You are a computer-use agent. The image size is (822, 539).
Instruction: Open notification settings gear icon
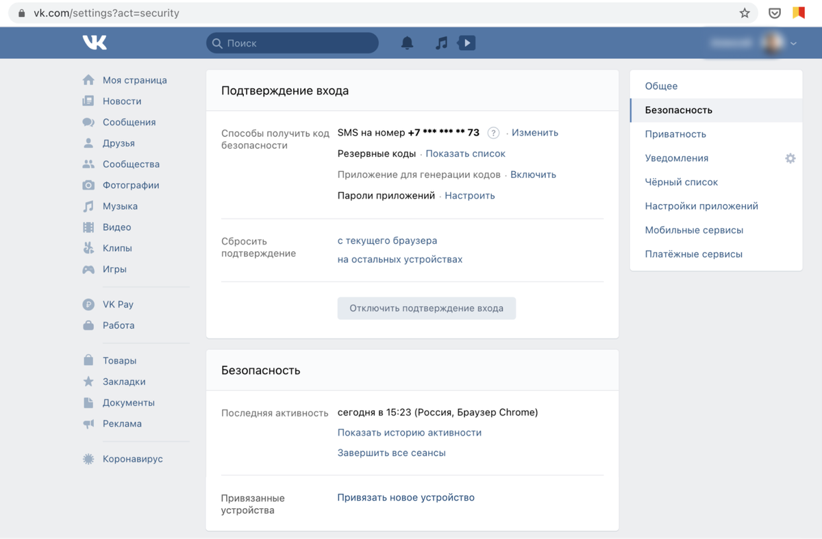(x=790, y=158)
